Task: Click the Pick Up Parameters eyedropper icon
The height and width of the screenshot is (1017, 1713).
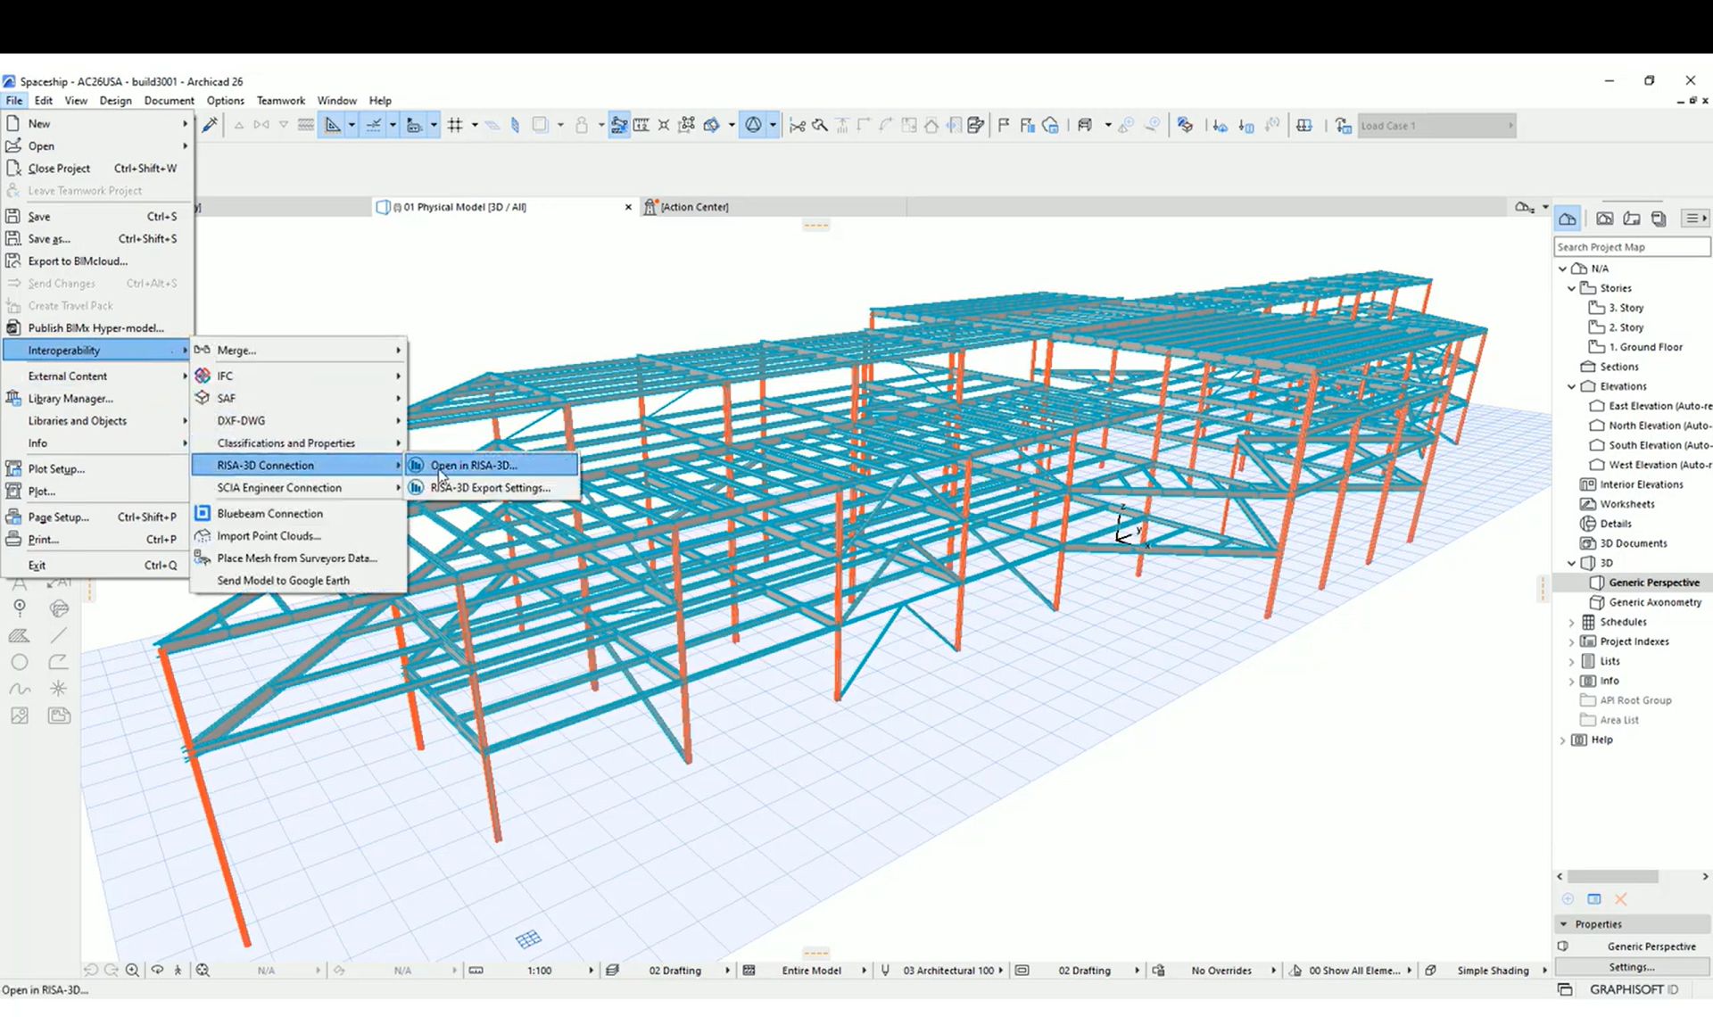Action: (x=211, y=125)
